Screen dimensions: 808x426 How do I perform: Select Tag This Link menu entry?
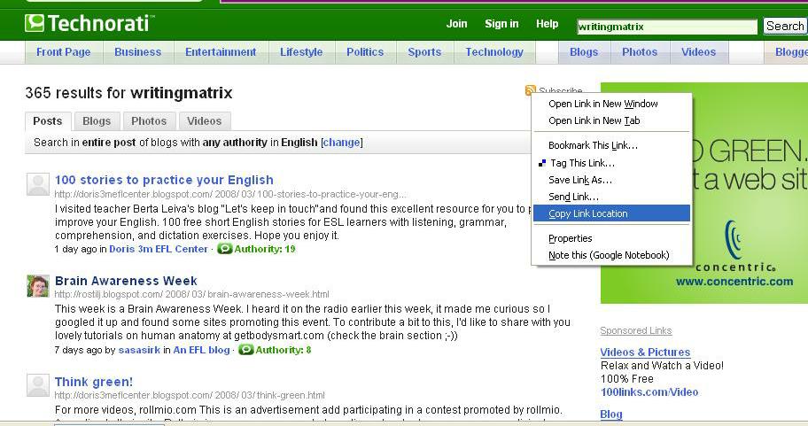[611, 163]
